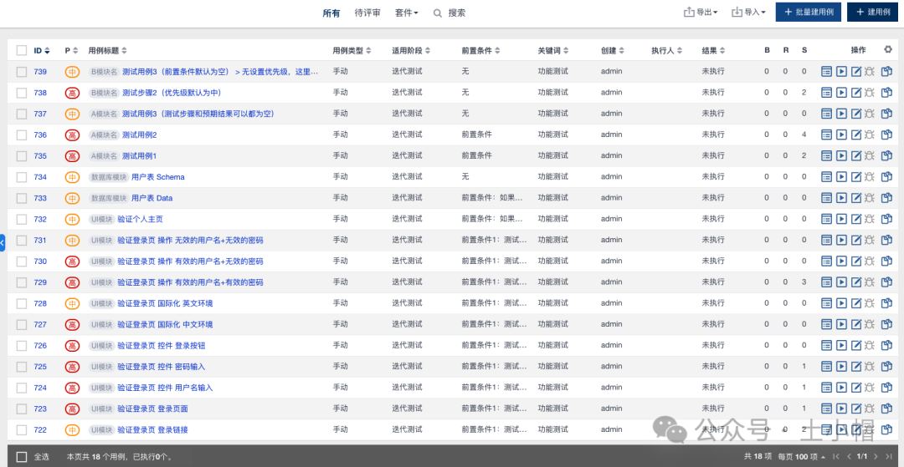Go to the first page with pager arrow
Image resolution: width=904 pixels, height=467 pixels.
click(x=836, y=457)
